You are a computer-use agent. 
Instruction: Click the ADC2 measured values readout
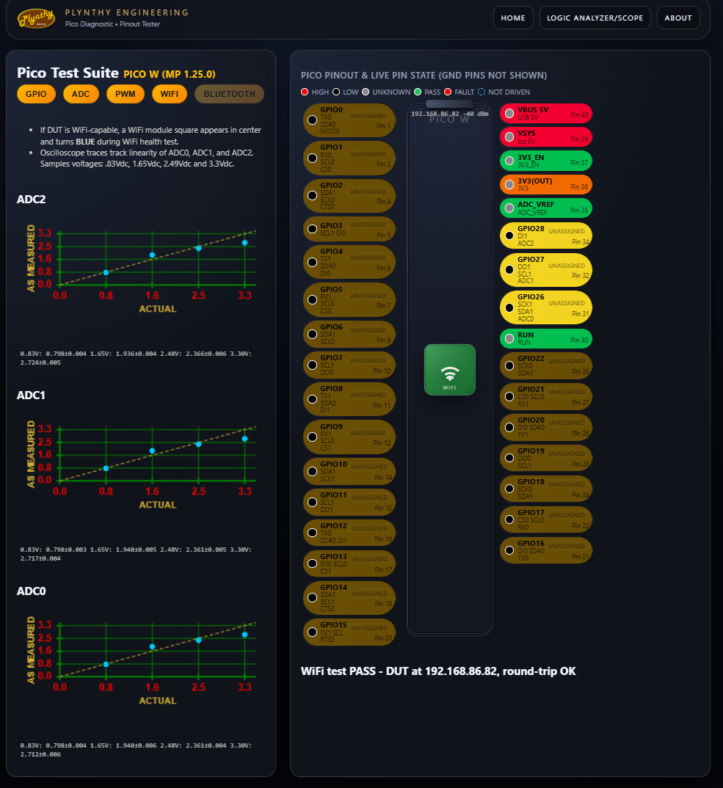click(137, 358)
